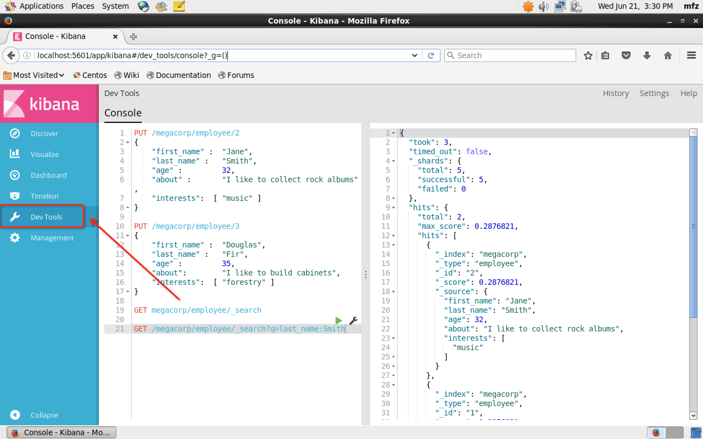Open the Documentation bookmark
703x439 pixels.
[x=179, y=75]
